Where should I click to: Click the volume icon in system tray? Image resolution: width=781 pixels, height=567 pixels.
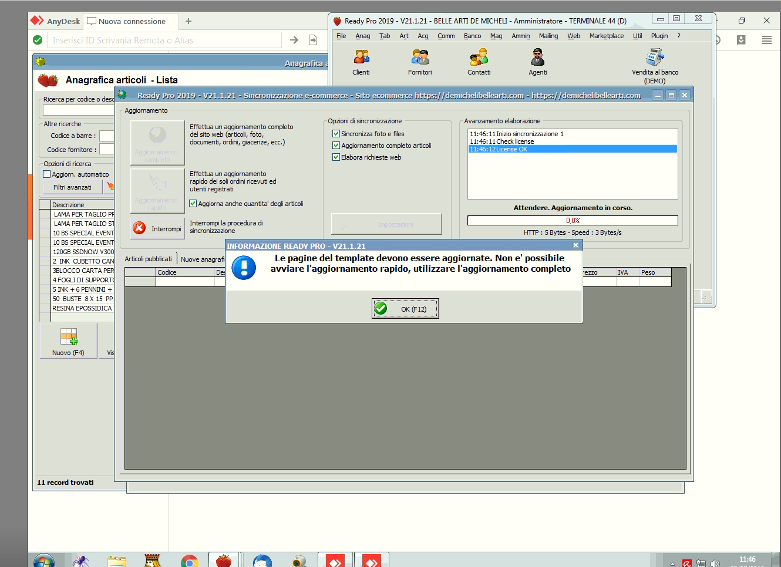coord(715,563)
